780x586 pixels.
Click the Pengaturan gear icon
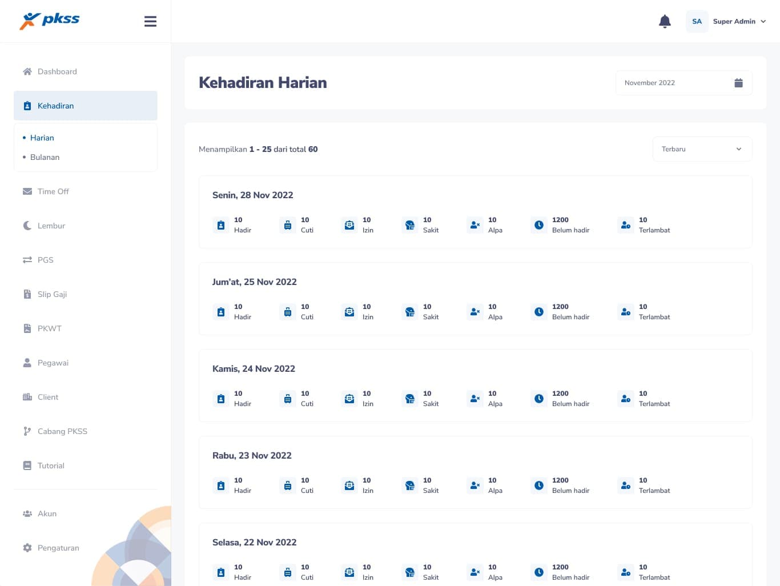tap(27, 548)
